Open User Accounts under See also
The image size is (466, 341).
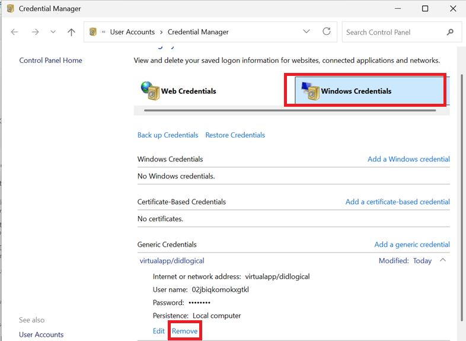pyautogui.click(x=42, y=334)
